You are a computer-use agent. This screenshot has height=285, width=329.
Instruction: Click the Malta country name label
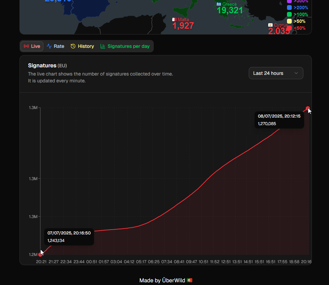coord(183,19)
